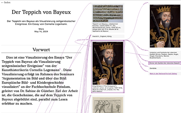
Task: Open the archer engraving thumbnail at the bottom
Action: tap(108, 105)
